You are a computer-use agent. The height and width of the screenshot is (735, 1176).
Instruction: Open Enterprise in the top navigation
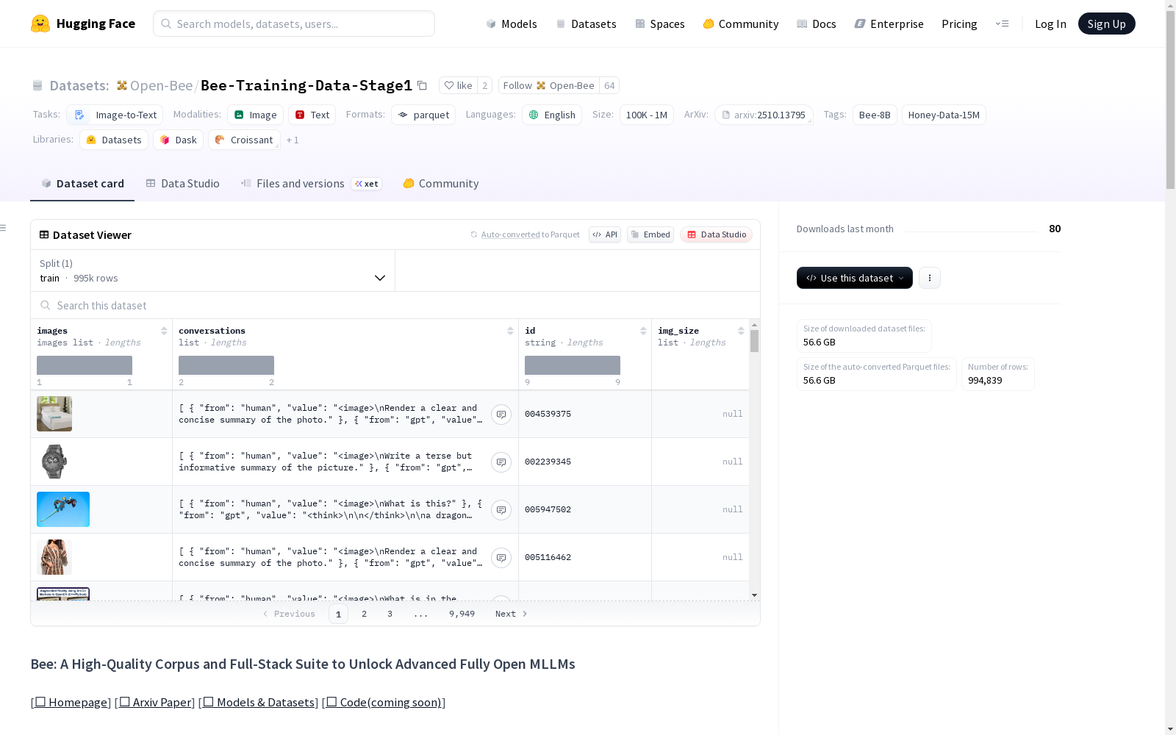889,24
